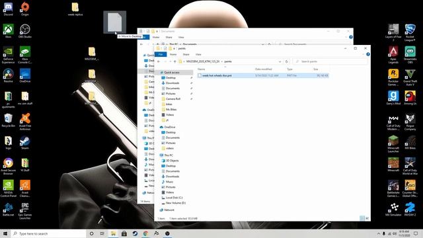The height and width of the screenshot is (238, 423).
Task: Open the OneDrive desktop shortcut
Action: (x=25, y=75)
